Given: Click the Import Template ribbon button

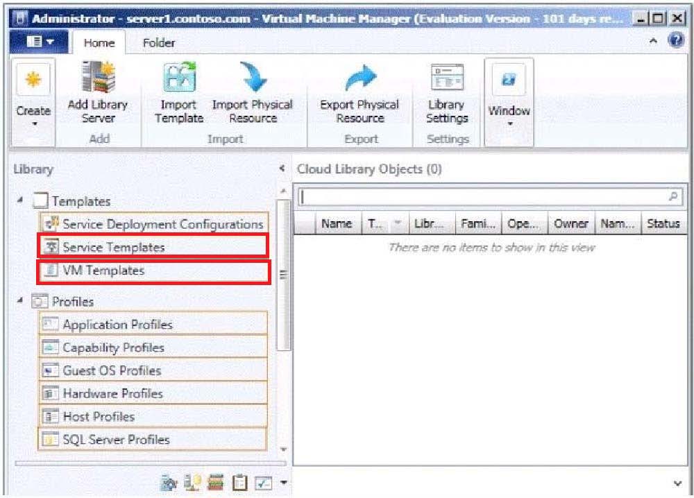Looking at the screenshot, I should pyautogui.click(x=179, y=94).
